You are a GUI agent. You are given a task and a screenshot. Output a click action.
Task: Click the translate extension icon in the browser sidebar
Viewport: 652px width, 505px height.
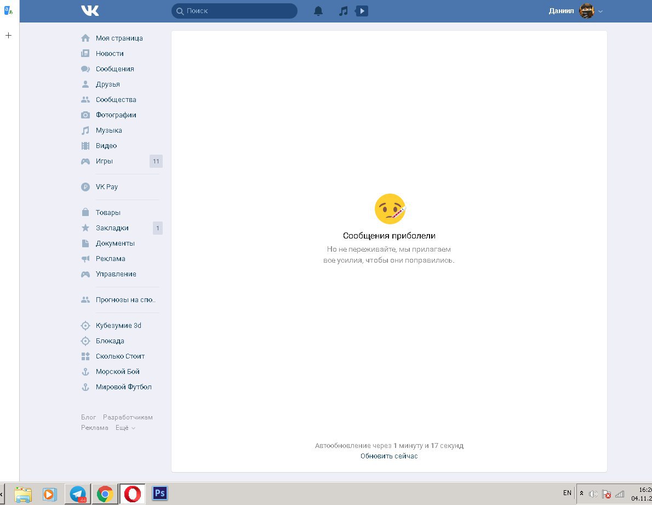[8, 10]
